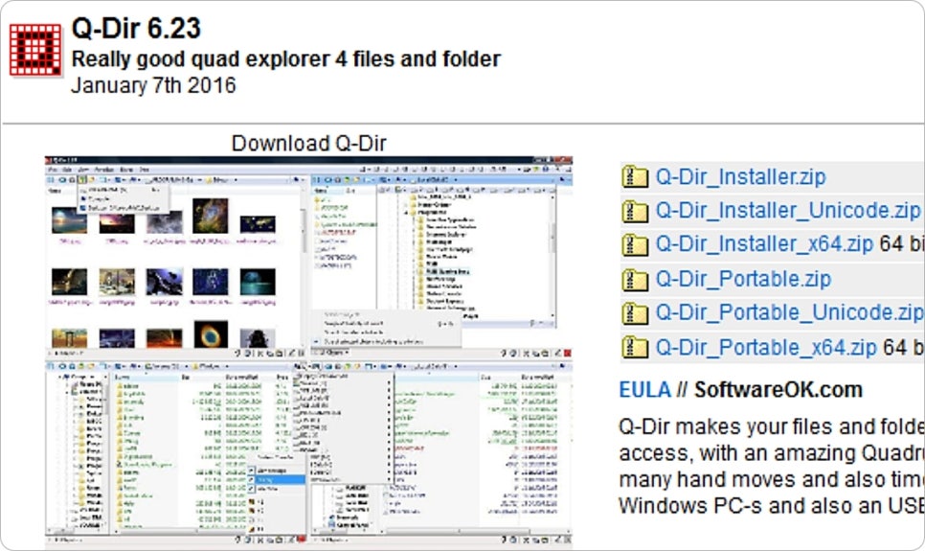
Task: Click the Download Q-Dir caption
Action: pos(308,143)
